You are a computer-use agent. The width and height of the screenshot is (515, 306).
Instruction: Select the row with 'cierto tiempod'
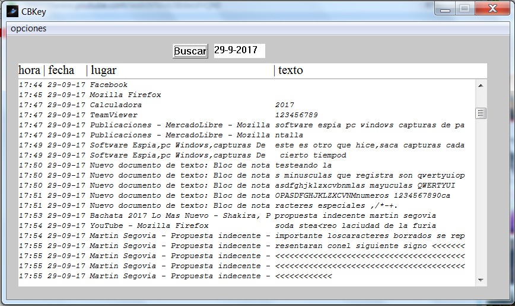[247, 155]
